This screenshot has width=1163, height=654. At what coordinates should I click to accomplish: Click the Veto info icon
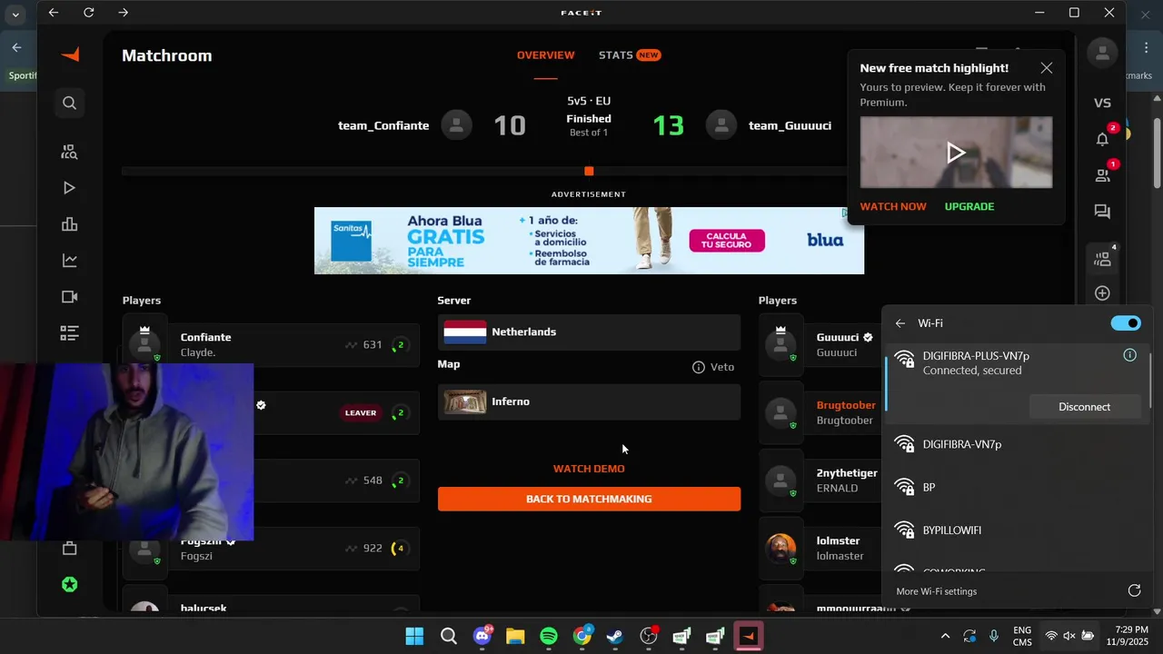click(698, 367)
